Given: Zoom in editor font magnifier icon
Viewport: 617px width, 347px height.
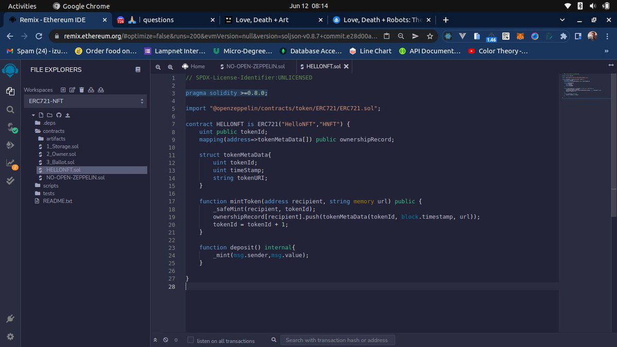Looking at the screenshot, I should 170,67.
